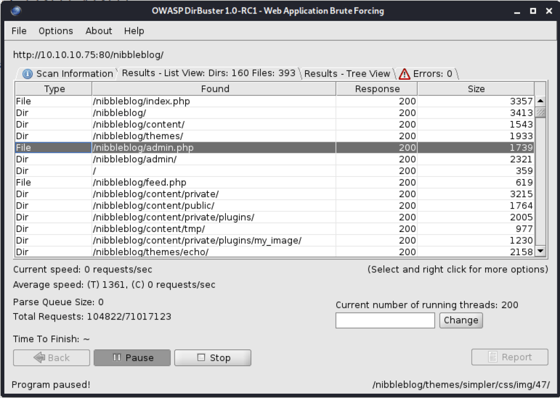Click the scrollbar up arrow in results
Screen dimensions: 560x398
pos(540,101)
